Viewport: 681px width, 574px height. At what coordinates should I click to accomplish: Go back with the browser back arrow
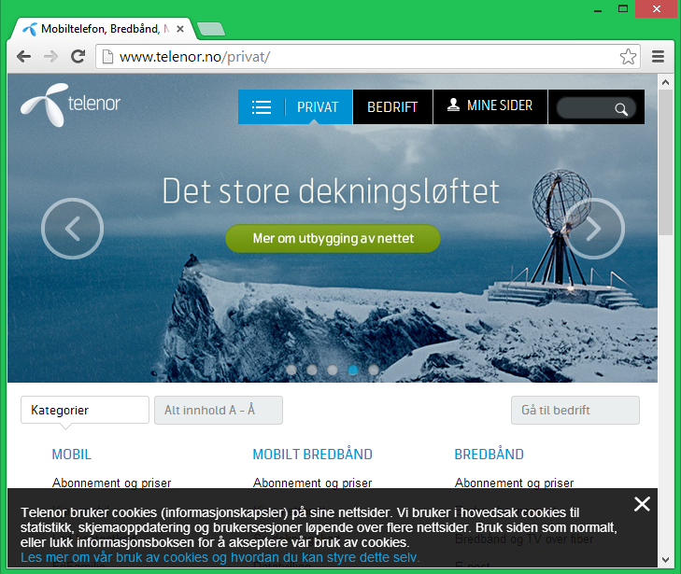24,56
